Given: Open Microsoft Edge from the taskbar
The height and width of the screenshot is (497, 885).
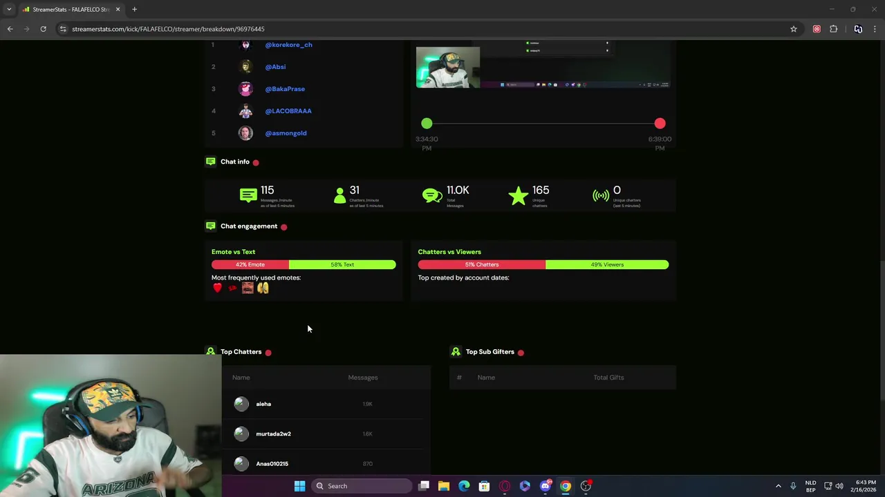Looking at the screenshot, I should click(464, 486).
